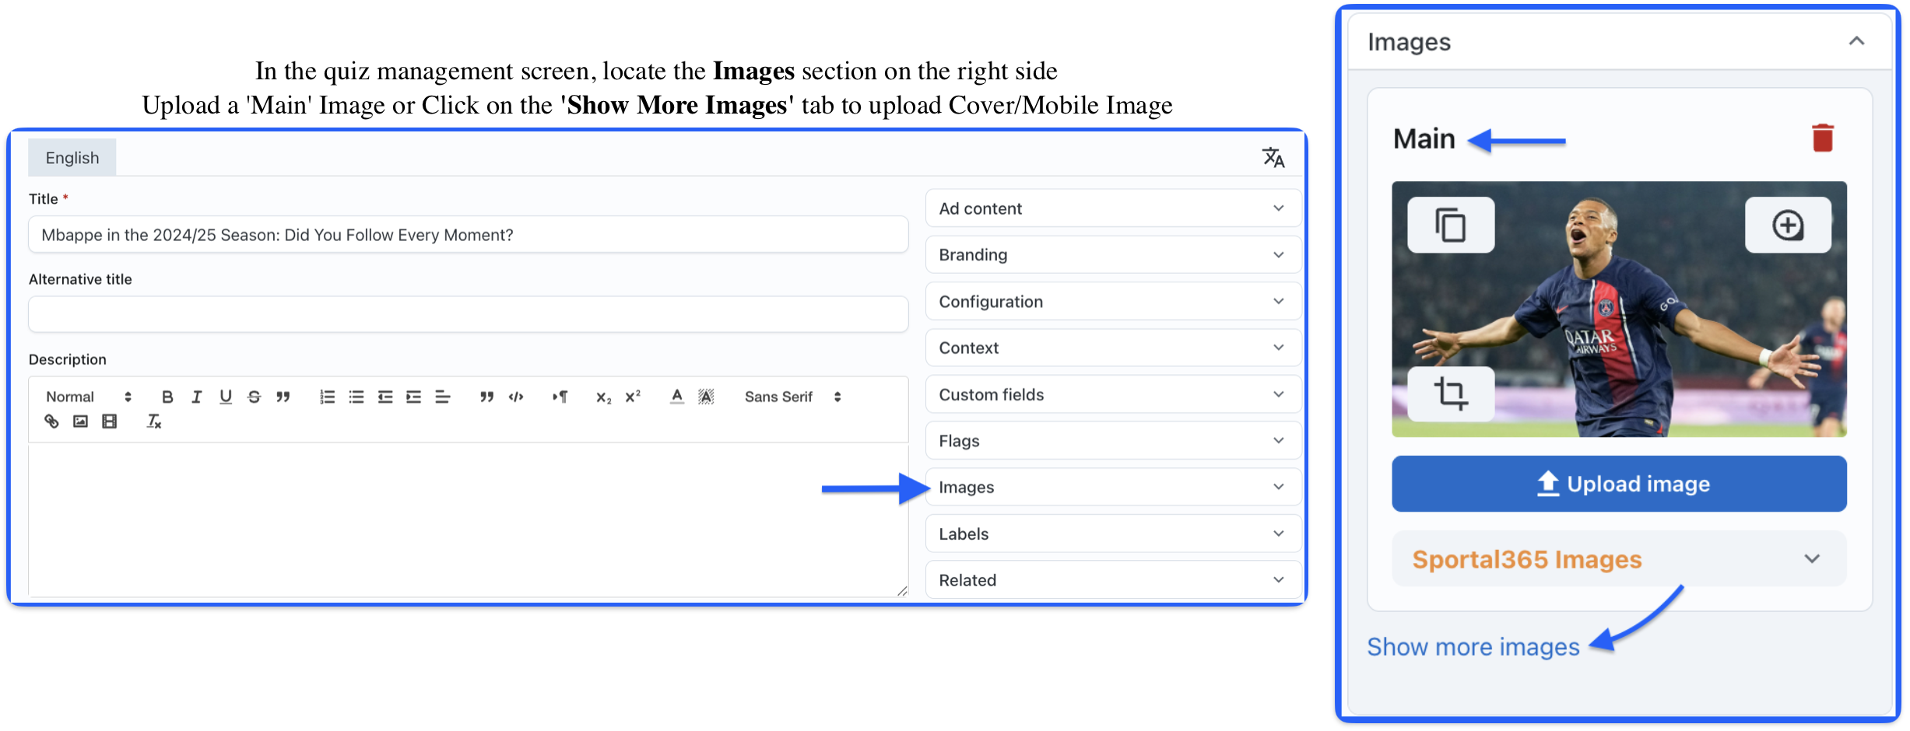This screenshot has width=1910, height=731.
Task: Insert a link in description editor
Action: coord(51,421)
